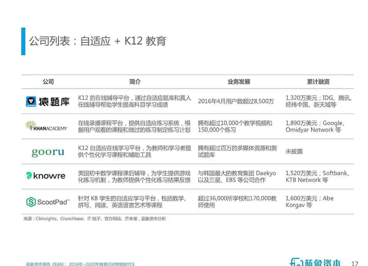The height and width of the screenshot is (266, 368).
Task: Click the cell 2016年4月用户数超过8,500万
Action: click(236, 101)
